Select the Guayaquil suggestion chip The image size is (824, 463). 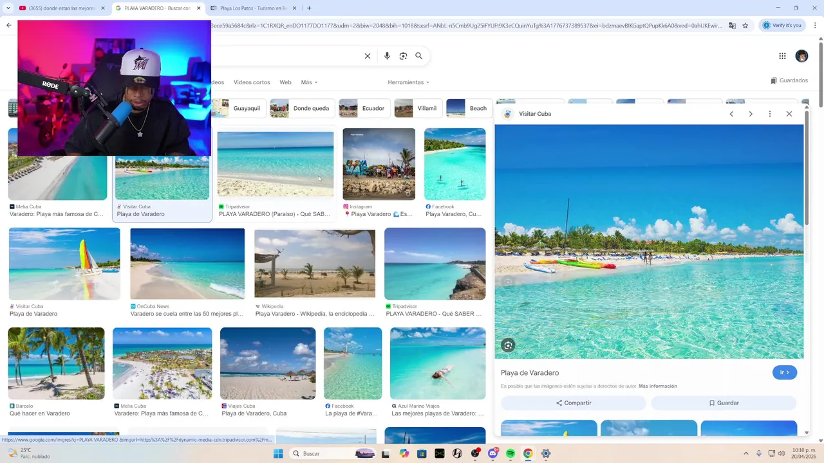(238, 108)
